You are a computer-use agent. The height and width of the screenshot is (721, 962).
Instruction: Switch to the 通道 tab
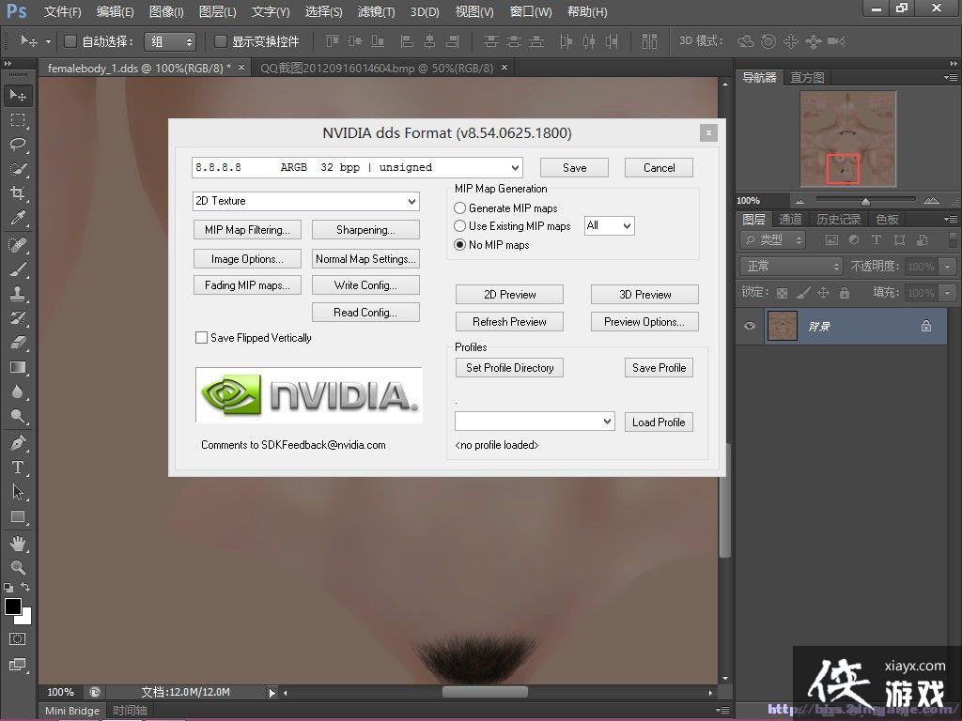[791, 219]
